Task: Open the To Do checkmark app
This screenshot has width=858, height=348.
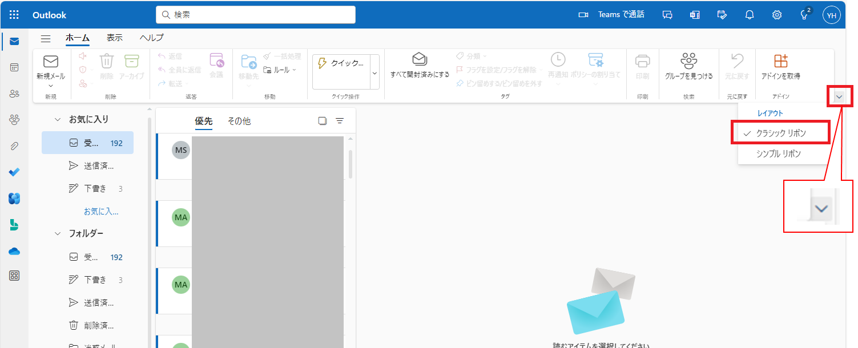Action: 14,172
